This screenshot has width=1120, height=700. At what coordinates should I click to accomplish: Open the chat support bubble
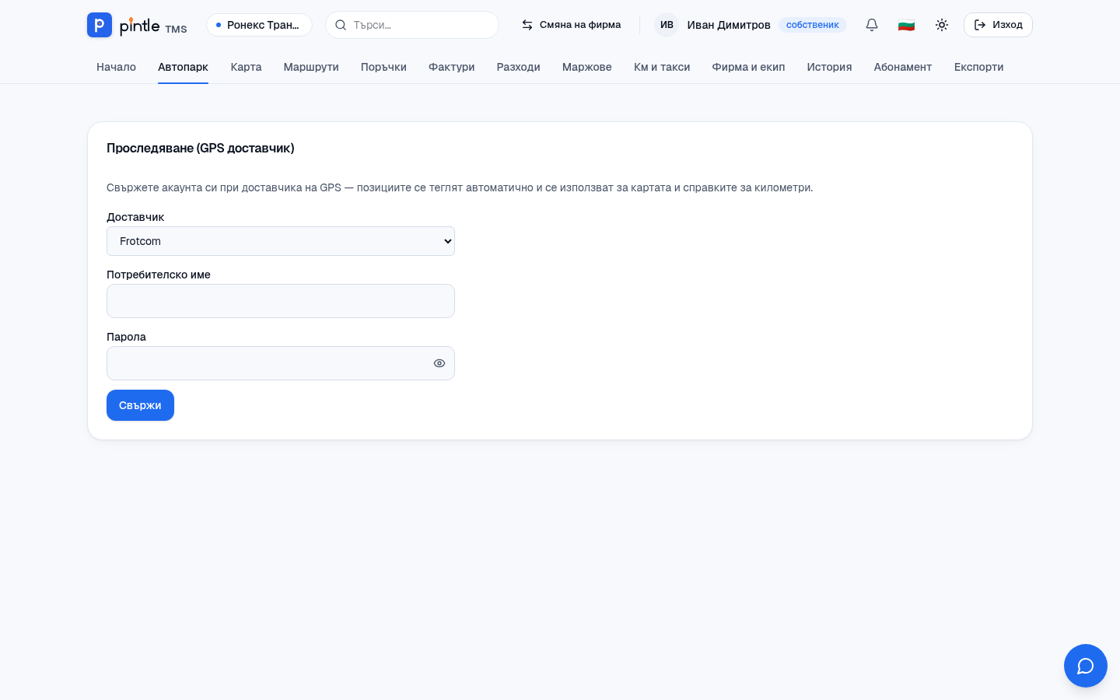coord(1086,666)
